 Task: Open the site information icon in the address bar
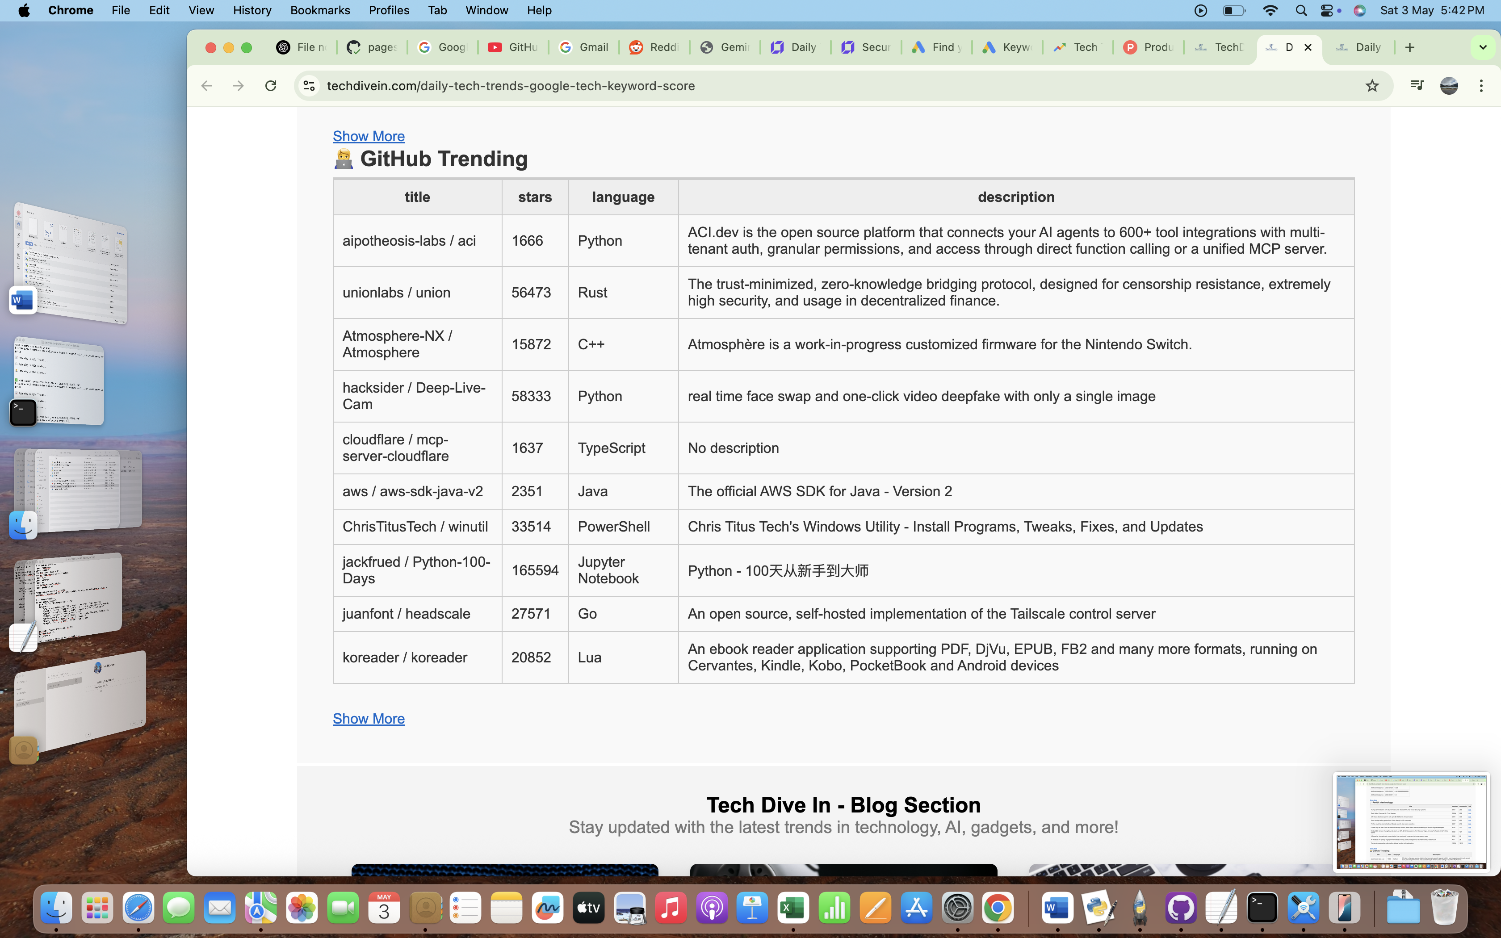(x=309, y=86)
